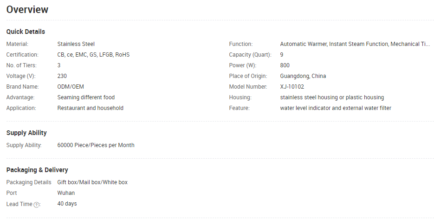Image resolution: width=434 pixels, height=219 pixels.
Task: Click the Certification values list
Action: point(93,55)
